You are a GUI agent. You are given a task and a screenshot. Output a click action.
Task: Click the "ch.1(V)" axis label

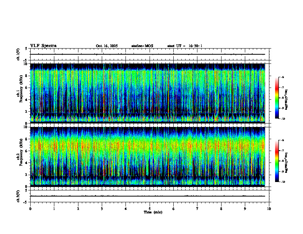click(x=18, y=54)
